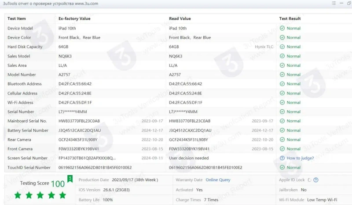Click the check icon in Hard Disk Capacity row

click(282, 47)
